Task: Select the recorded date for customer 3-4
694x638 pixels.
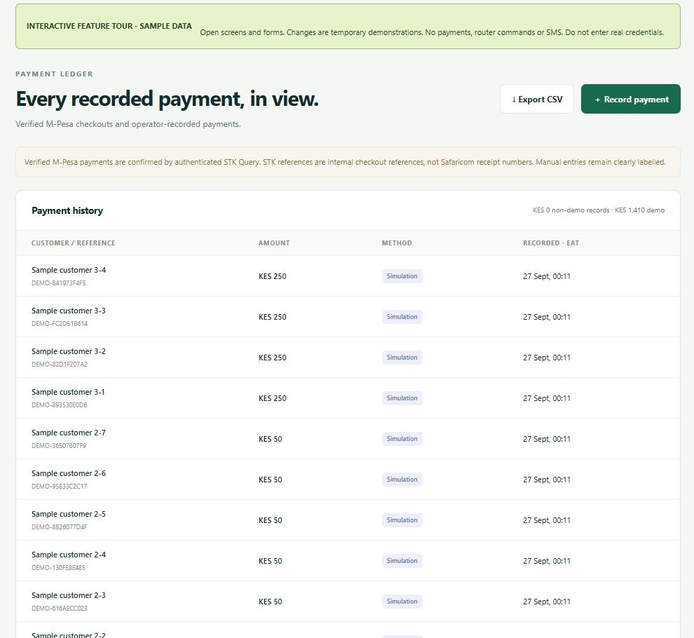Action: 547,276
